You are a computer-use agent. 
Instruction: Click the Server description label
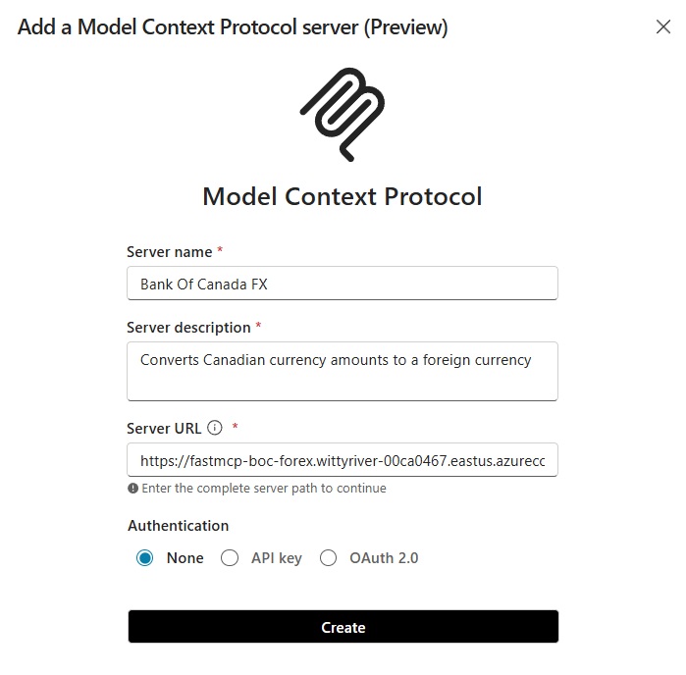tap(188, 327)
